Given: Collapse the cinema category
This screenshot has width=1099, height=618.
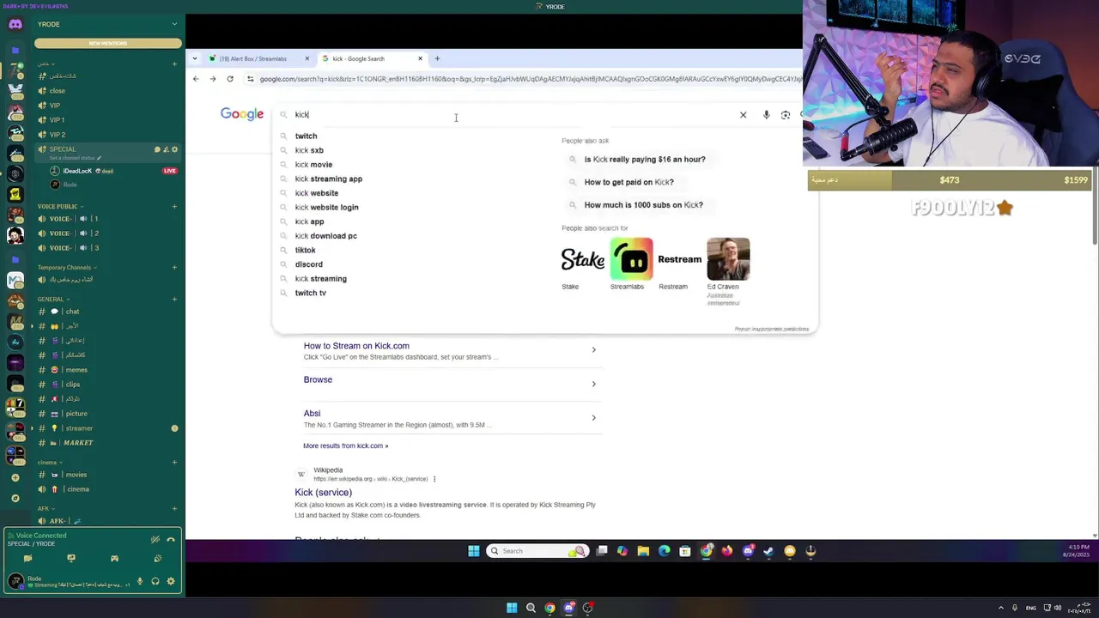Looking at the screenshot, I should pos(49,462).
